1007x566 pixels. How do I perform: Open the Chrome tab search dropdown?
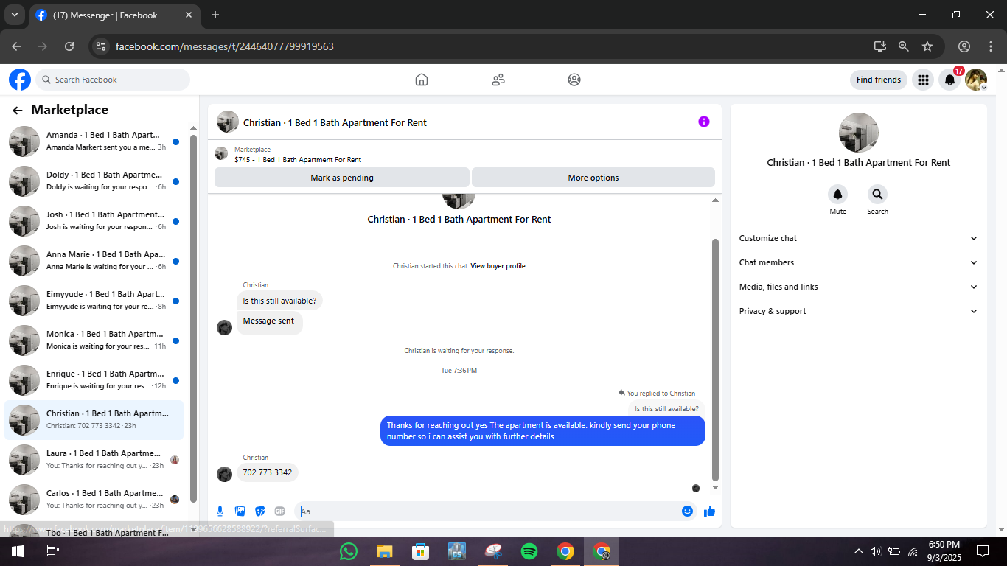click(x=14, y=15)
